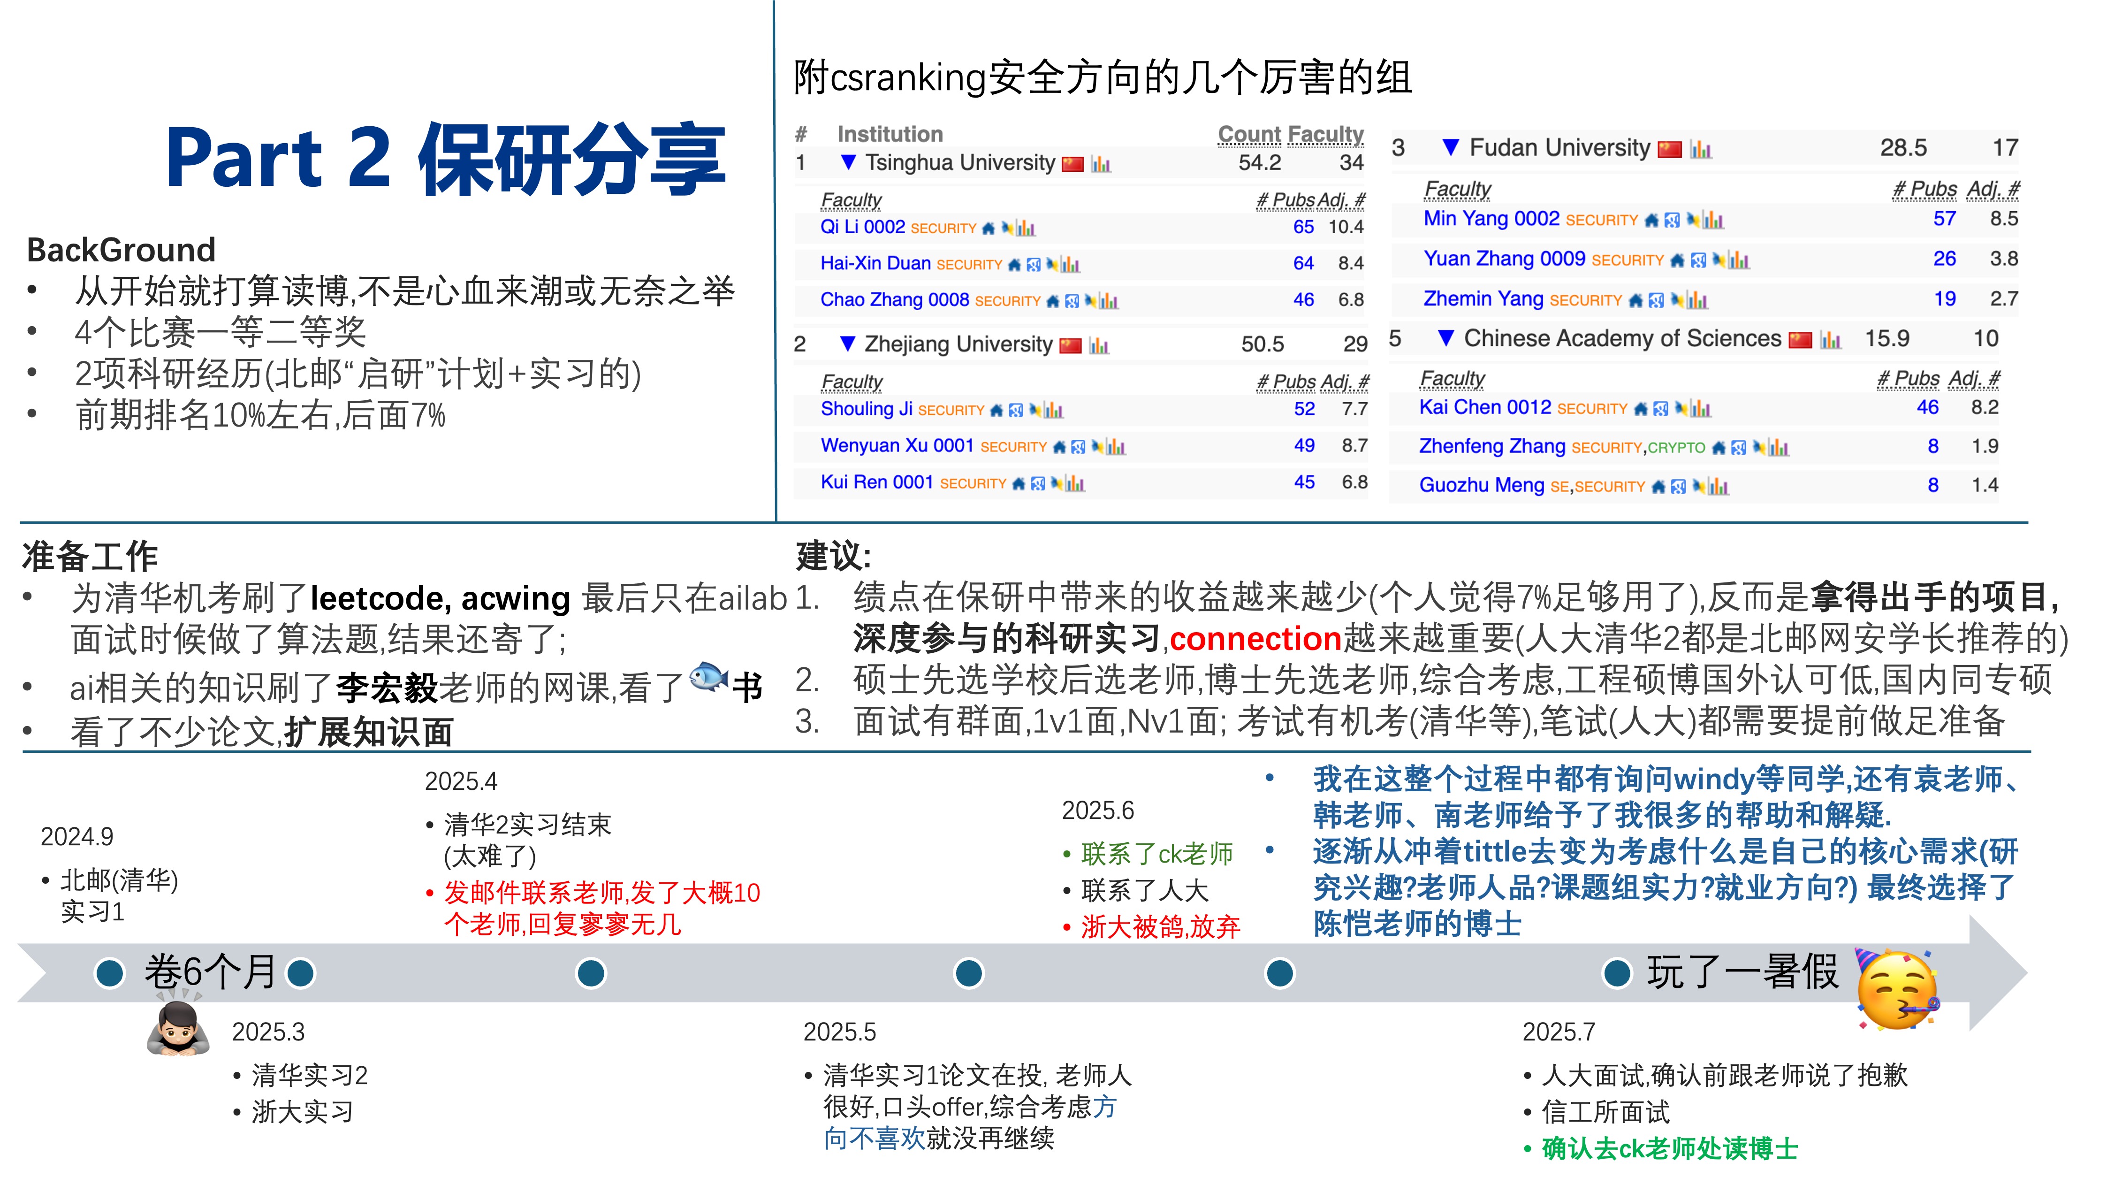Open Chao Zhang 0008 faculty profile link
2107x1185 pixels.
(x=893, y=301)
